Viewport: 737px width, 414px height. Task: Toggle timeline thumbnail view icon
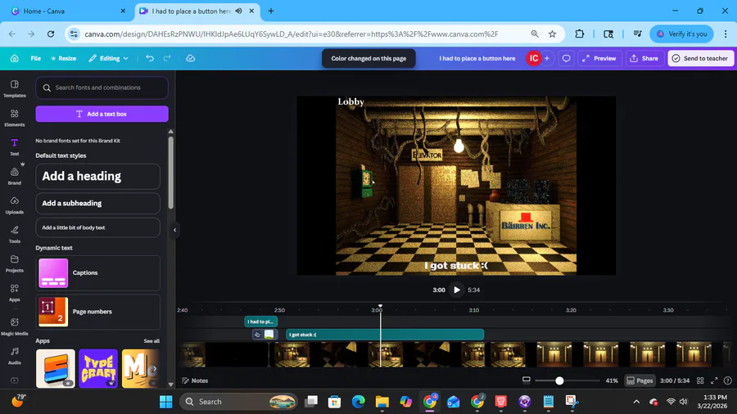(527, 380)
